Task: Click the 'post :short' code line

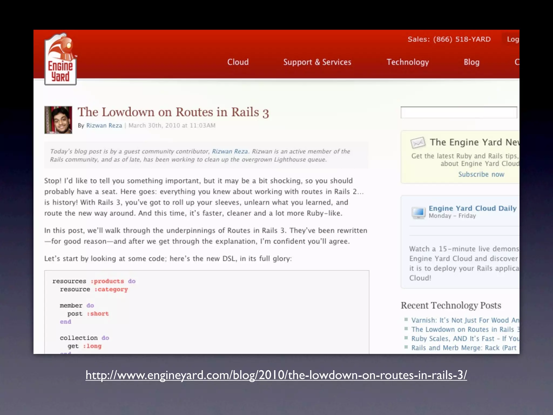Action: (88, 313)
